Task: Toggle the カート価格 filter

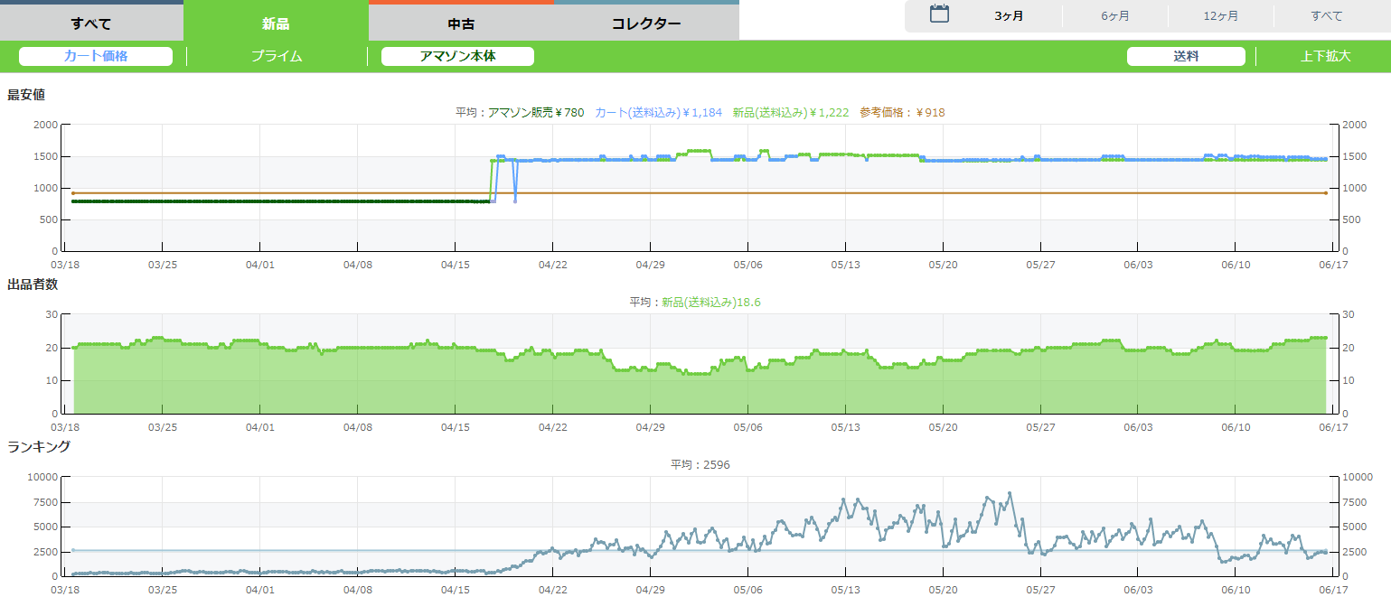Action: pyautogui.click(x=96, y=56)
